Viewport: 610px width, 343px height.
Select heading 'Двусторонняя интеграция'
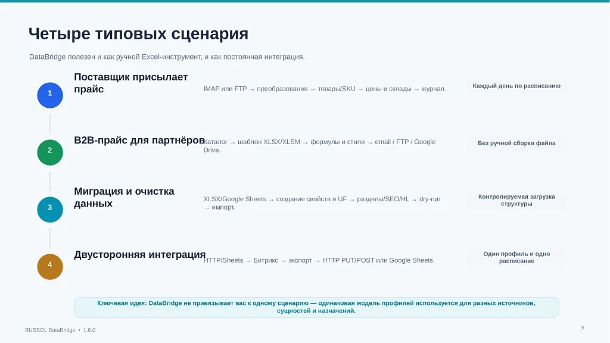pos(139,254)
